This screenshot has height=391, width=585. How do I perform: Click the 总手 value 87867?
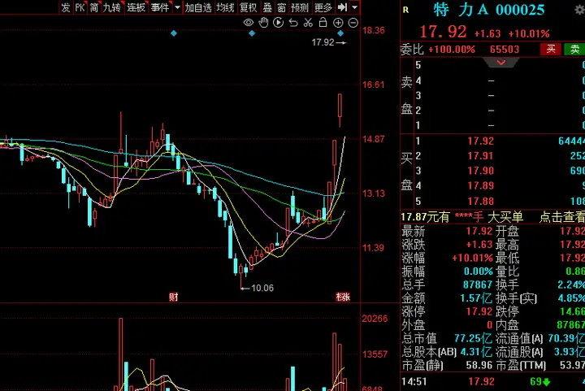click(x=478, y=285)
